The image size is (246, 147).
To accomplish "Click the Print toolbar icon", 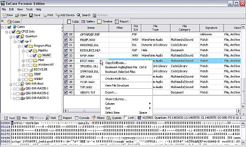I will [45, 15].
